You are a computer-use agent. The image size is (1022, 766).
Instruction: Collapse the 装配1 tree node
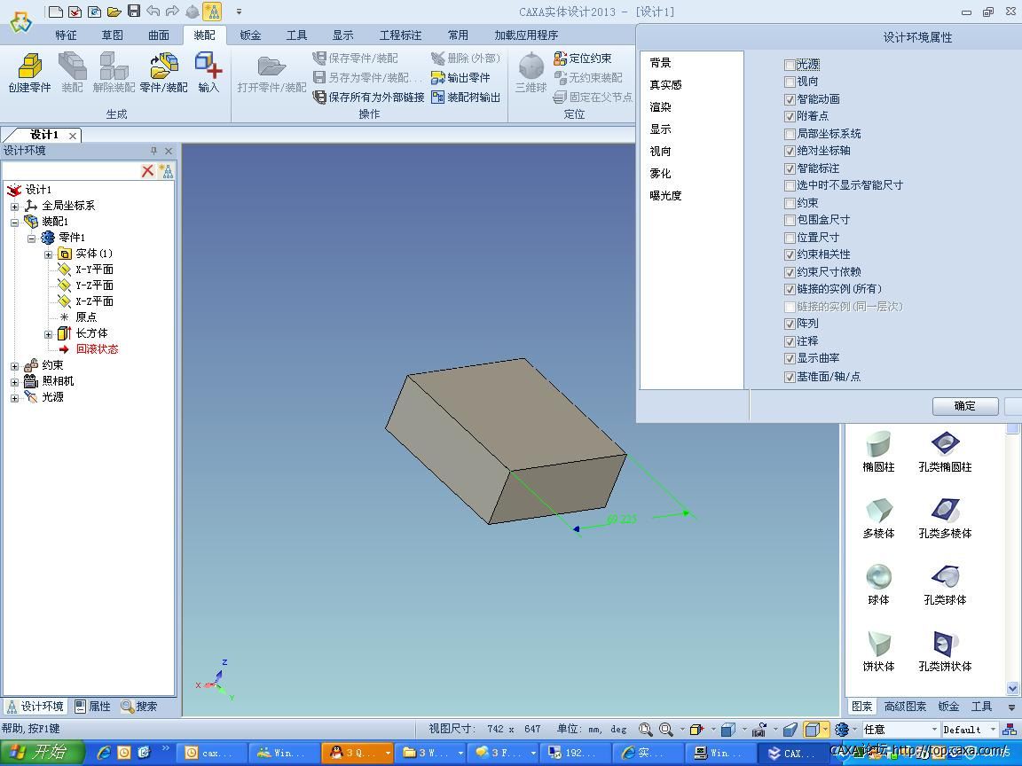coord(14,222)
